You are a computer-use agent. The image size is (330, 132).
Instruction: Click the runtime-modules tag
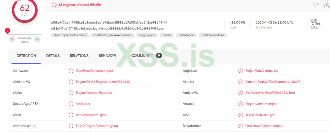[213, 35]
